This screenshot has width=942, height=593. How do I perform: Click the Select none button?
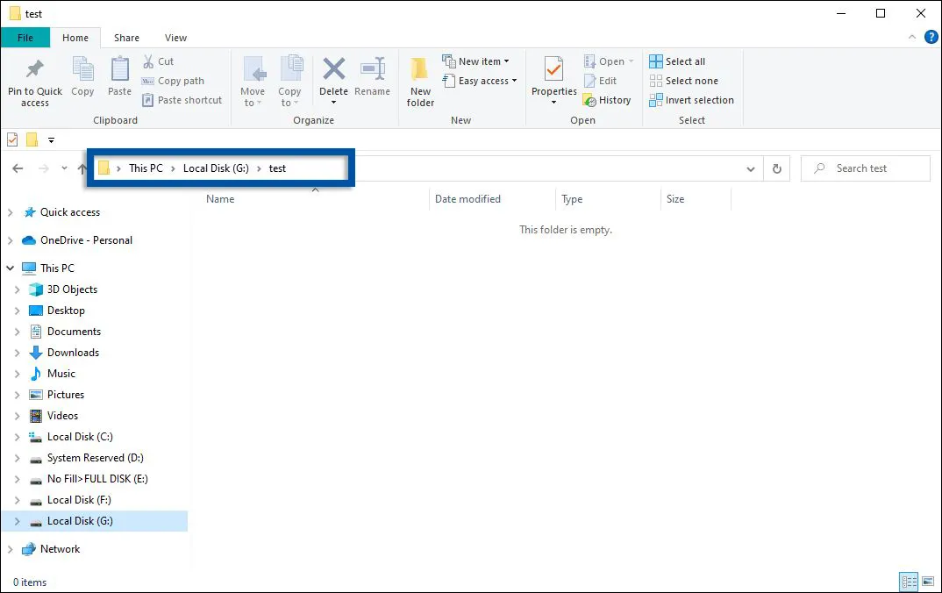point(683,80)
